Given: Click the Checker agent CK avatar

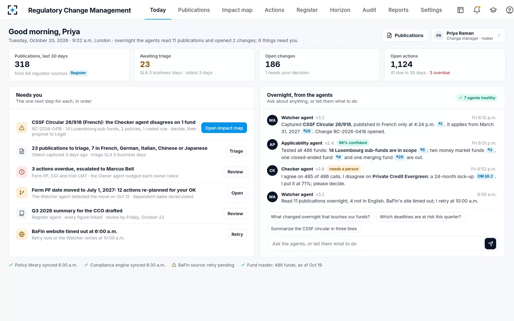Looking at the screenshot, I should tap(272, 170).
